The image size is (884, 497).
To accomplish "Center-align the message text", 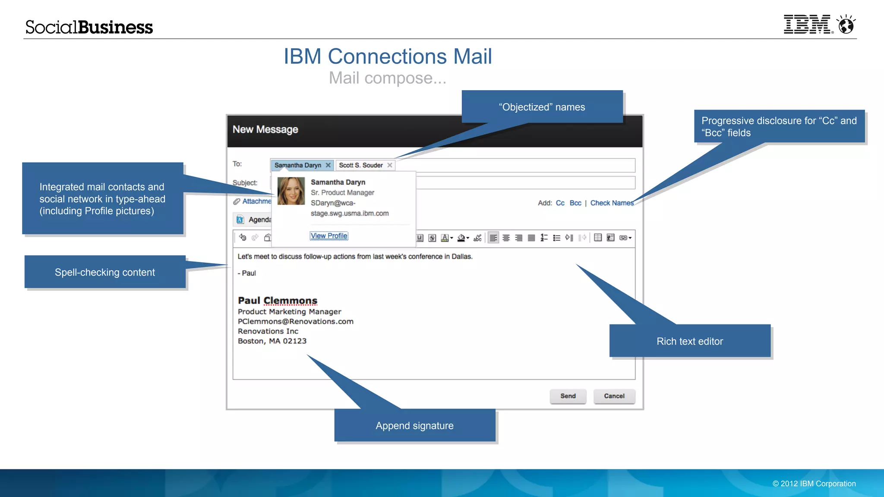I will click(x=506, y=238).
